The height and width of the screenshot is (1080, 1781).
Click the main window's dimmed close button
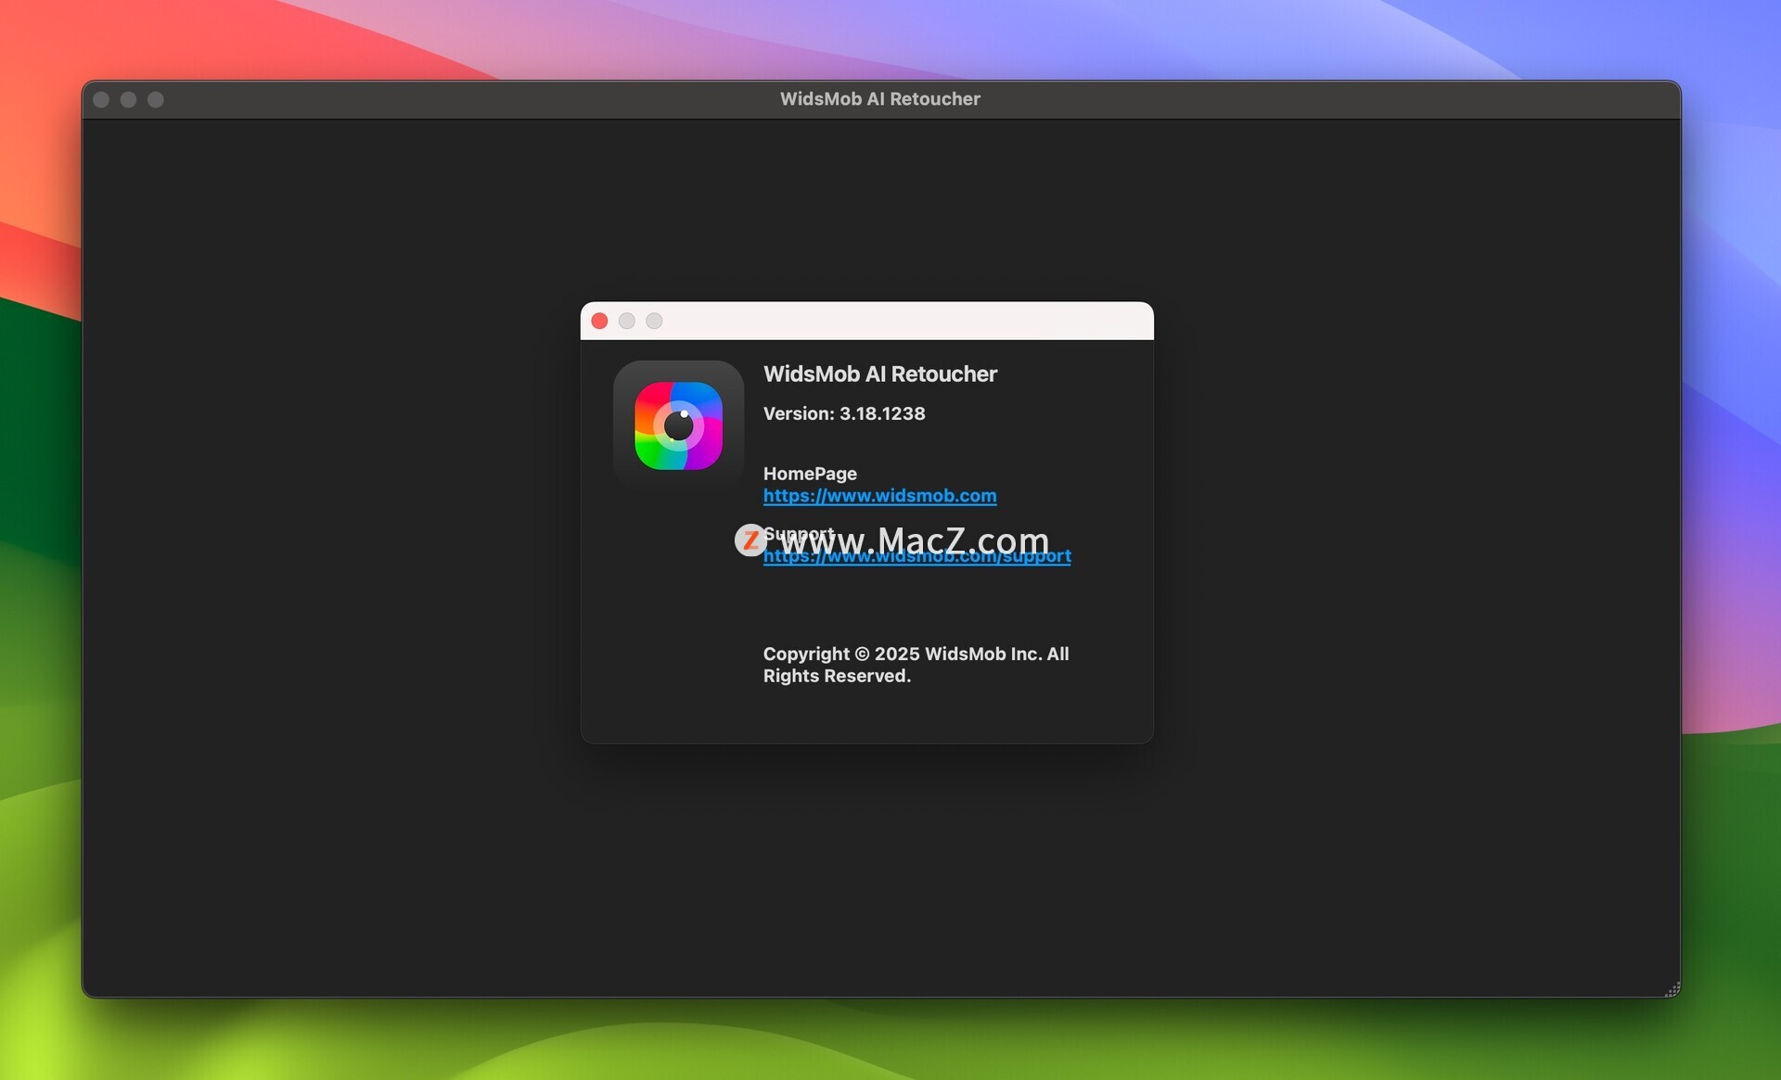pyautogui.click(x=101, y=99)
